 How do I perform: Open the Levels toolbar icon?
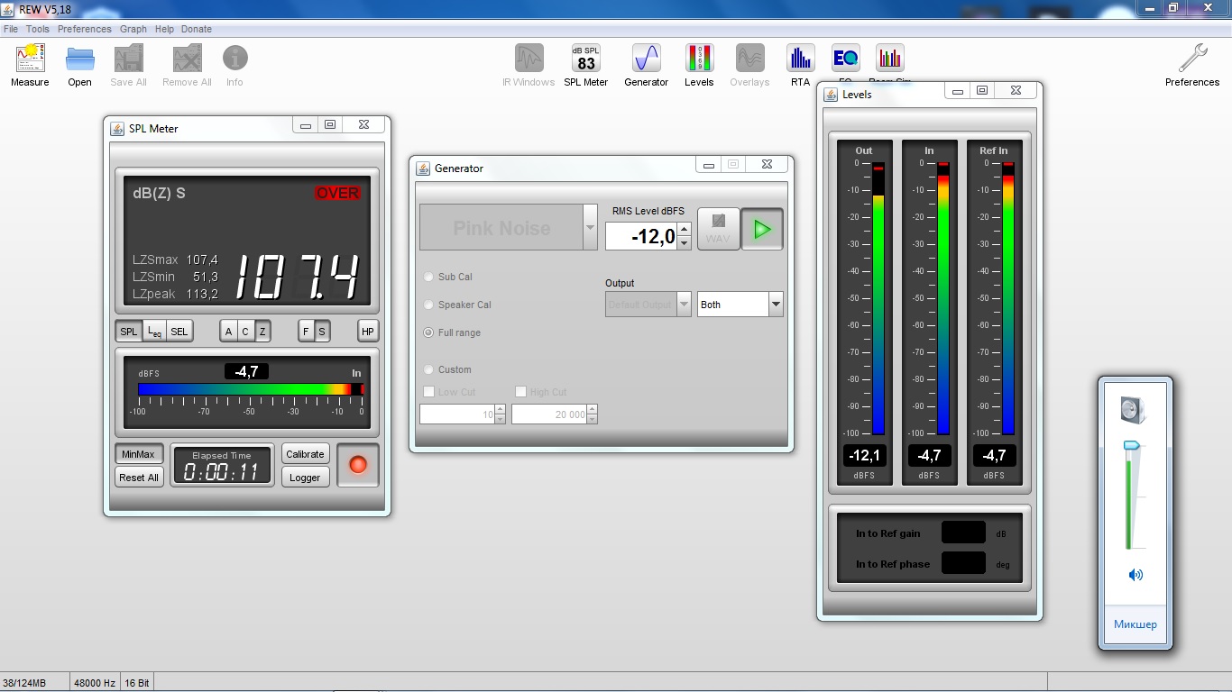699,59
